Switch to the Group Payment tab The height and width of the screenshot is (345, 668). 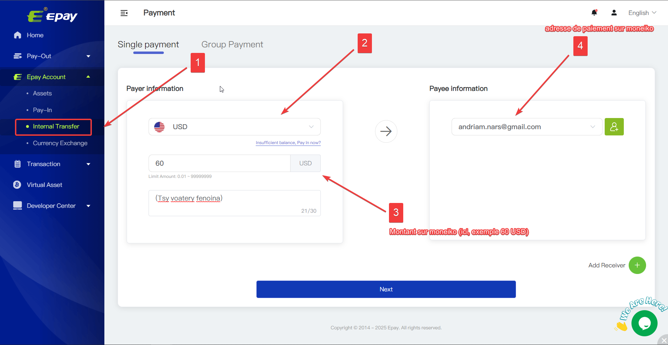[232, 45]
